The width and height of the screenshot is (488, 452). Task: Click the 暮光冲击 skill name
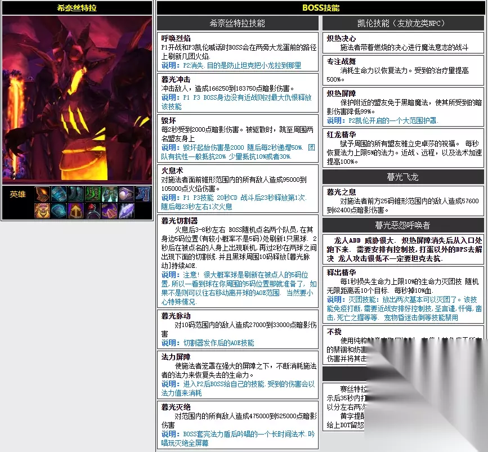[x=176, y=79]
